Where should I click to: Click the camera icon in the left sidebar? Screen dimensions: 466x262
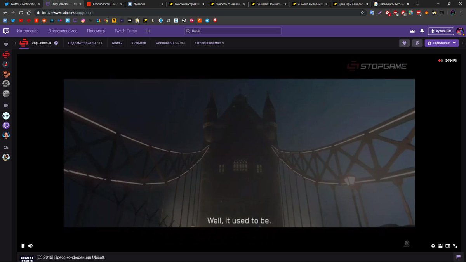[6, 105]
